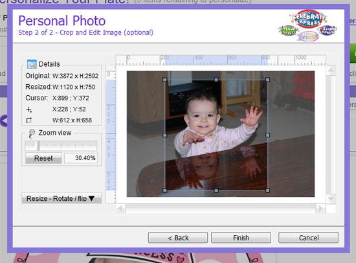
Task: Click the vertical scrollbar down arrow
Action: [x=331, y=199]
